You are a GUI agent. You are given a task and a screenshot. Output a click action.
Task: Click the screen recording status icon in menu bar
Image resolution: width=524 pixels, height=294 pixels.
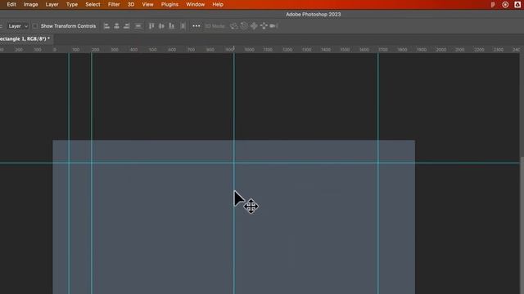click(505, 5)
